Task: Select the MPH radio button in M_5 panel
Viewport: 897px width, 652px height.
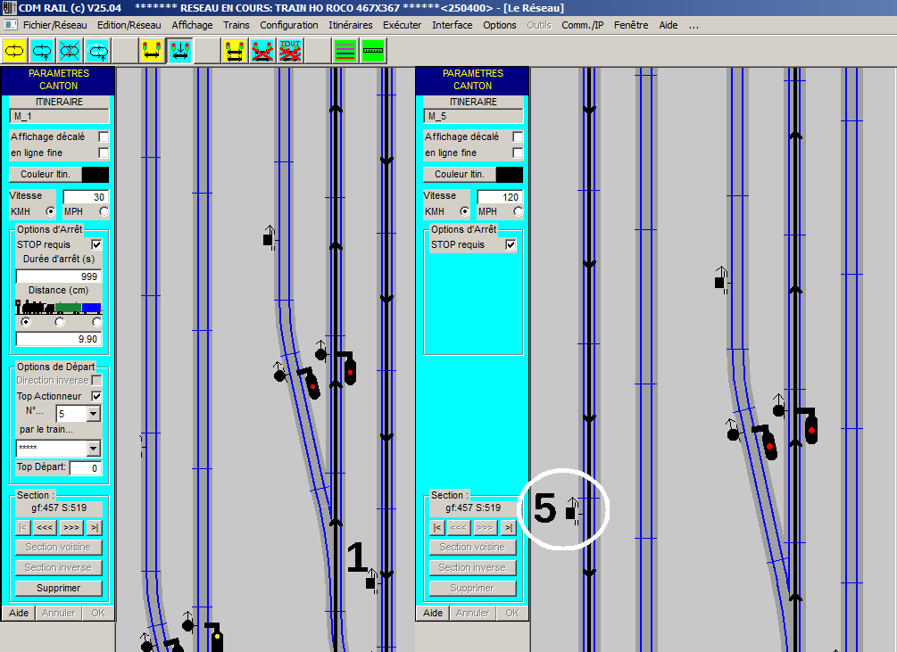Action: pos(518,211)
